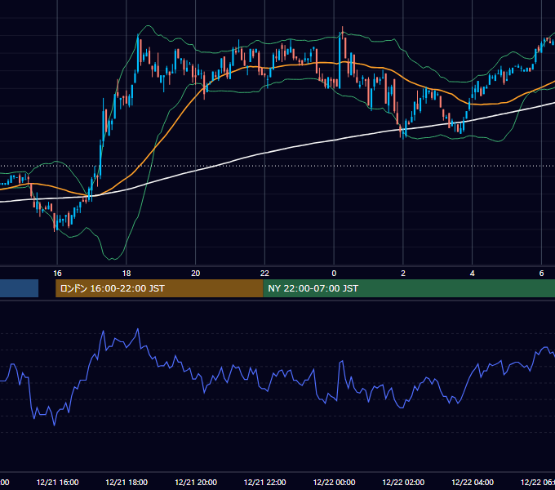Click the 18 hour label on the price chart axis

click(127, 274)
